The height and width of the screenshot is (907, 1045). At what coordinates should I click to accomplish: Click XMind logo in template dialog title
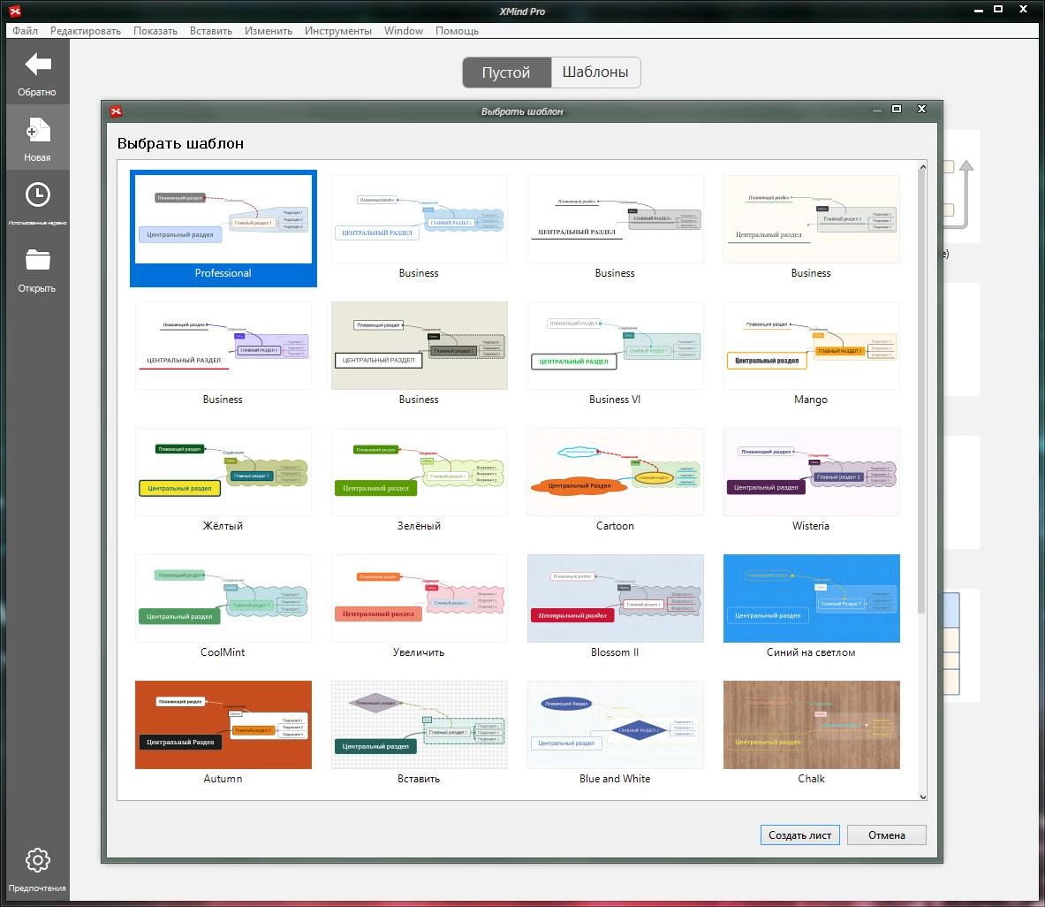pos(116,111)
